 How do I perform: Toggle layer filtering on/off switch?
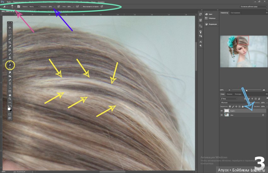click(267, 98)
